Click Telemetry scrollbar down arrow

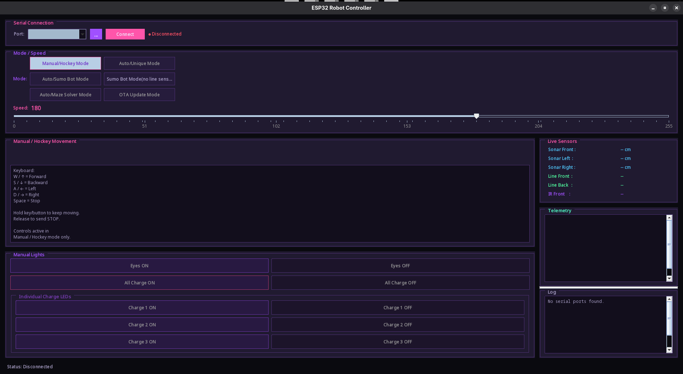pyautogui.click(x=669, y=279)
